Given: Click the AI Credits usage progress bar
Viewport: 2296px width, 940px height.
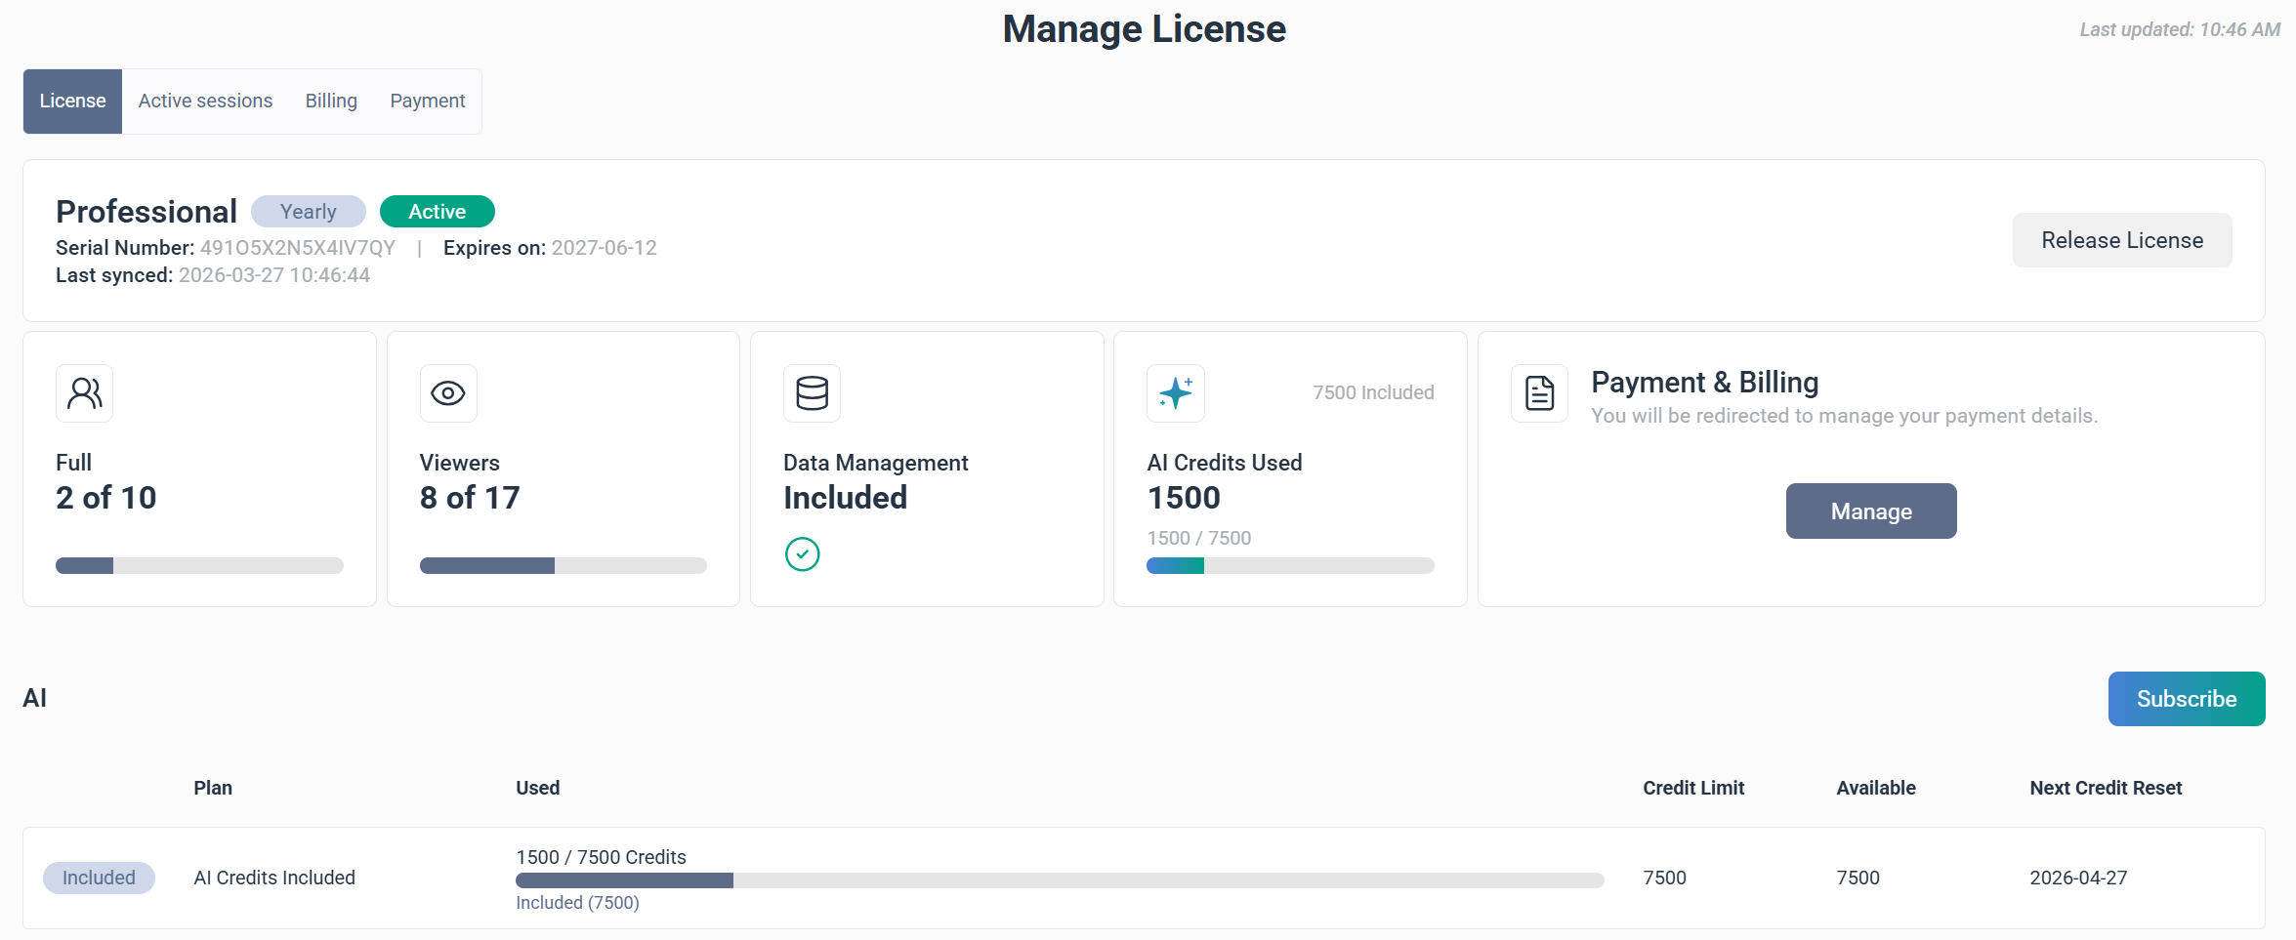Looking at the screenshot, I should (x=1289, y=565).
